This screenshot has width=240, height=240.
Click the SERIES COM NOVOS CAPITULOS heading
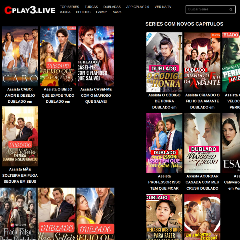(x=184, y=24)
